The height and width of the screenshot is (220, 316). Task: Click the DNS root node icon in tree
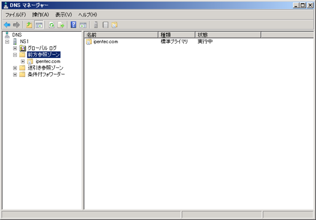(7, 35)
